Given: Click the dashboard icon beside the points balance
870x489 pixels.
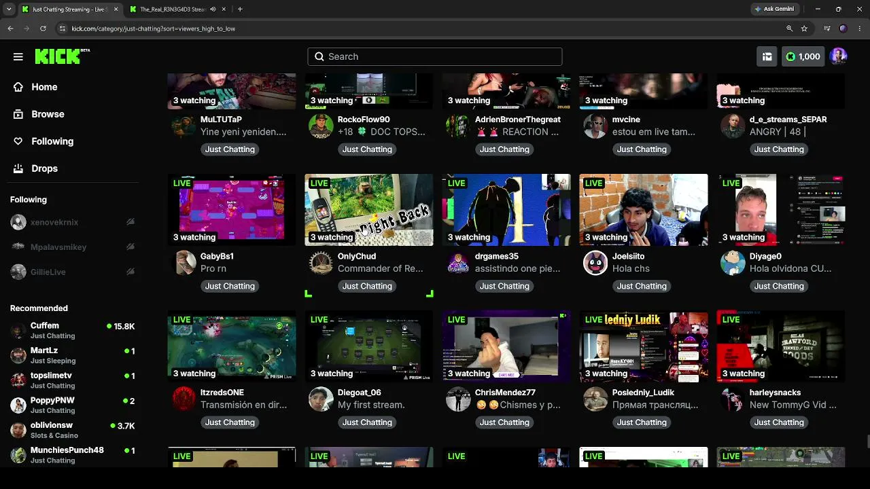Looking at the screenshot, I should [767, 56].
